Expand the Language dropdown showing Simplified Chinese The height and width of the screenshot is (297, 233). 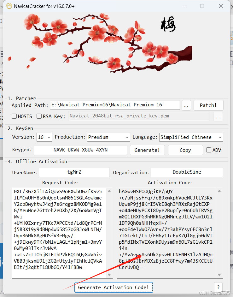click(191, 137)
